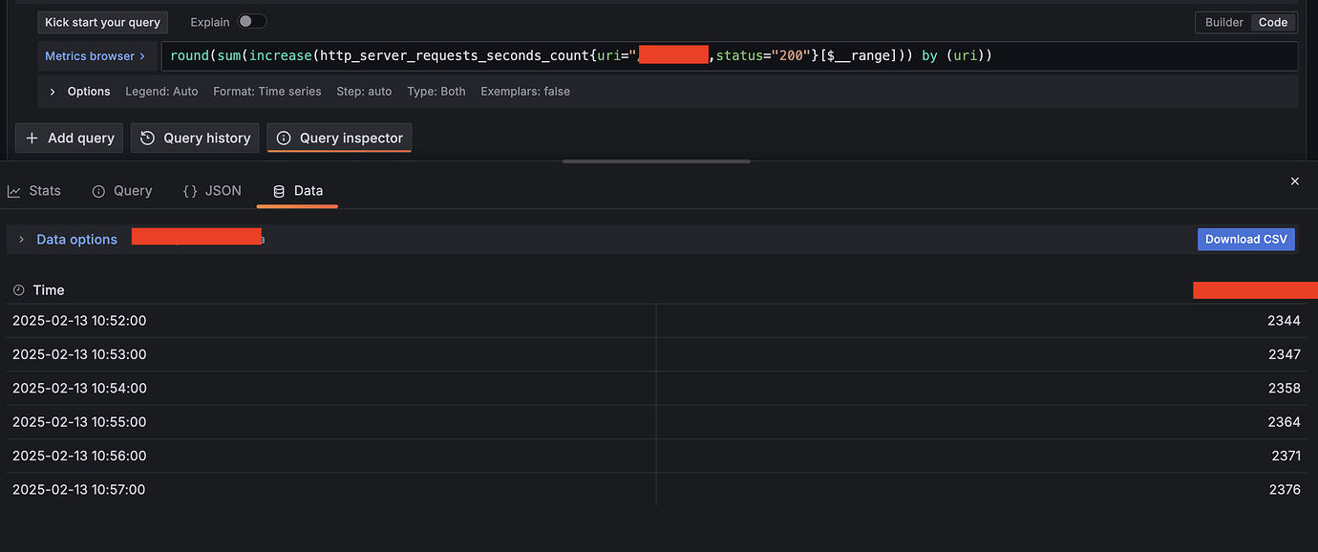Image resolution: width=1318 pixels, height=552 pixels.
Task: Switch from Code to Builder mode
Action: point(1223,21)
